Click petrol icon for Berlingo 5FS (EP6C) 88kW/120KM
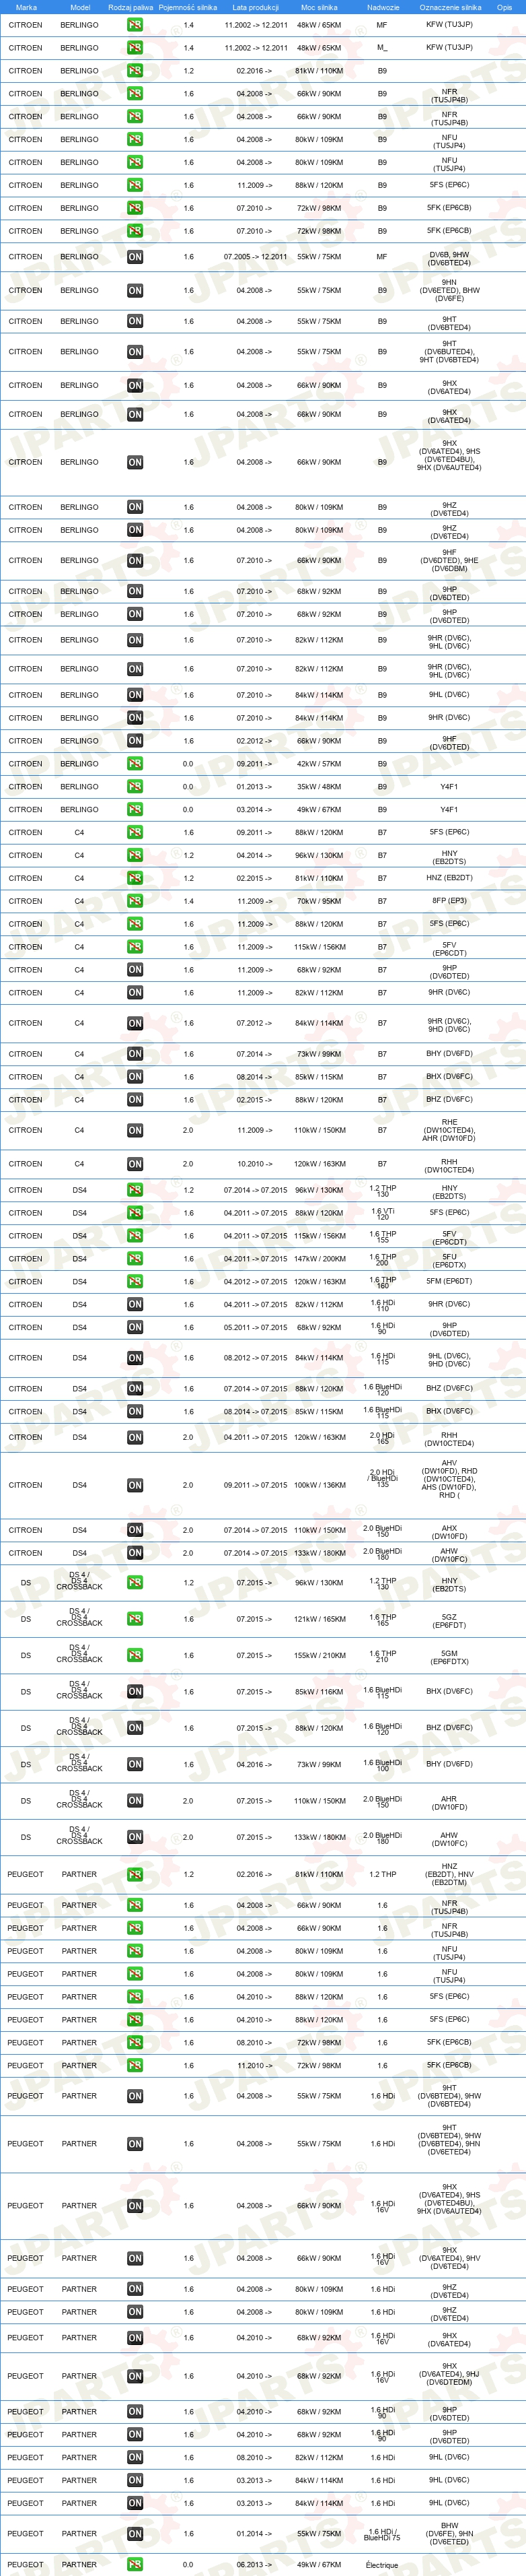Viewport: 526px width, 2576px height. point(135,185)
